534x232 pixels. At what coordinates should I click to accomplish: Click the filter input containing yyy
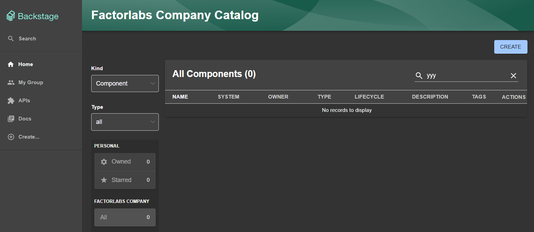click(x=466, y=76)
